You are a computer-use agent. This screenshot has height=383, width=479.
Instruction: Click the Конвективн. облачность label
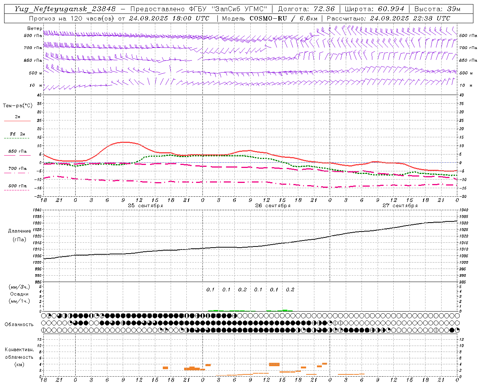pyautogui.click(x=19, y=357)
